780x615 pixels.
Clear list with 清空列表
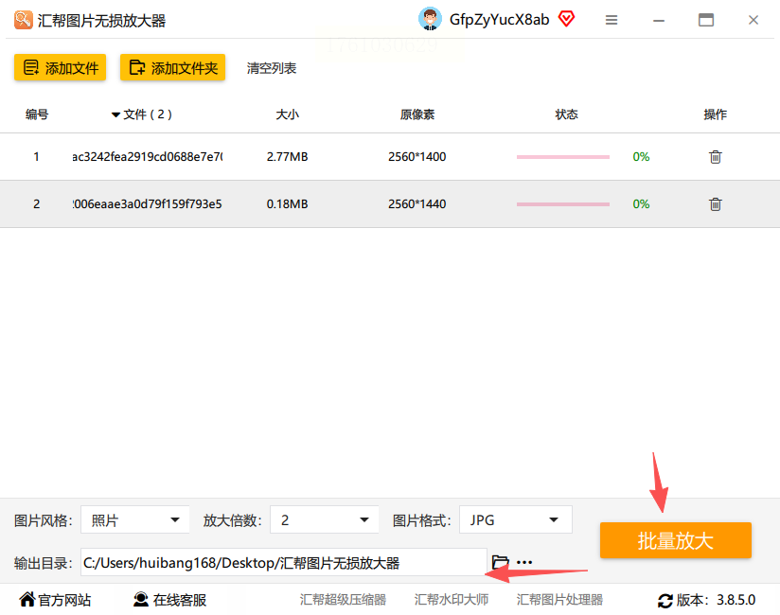(x=272, y=68)
